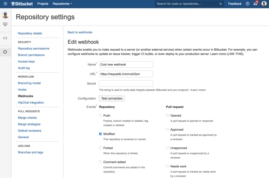Check the Needs work checkbox
Screen dimensions: 269x178
coord(167,166)
